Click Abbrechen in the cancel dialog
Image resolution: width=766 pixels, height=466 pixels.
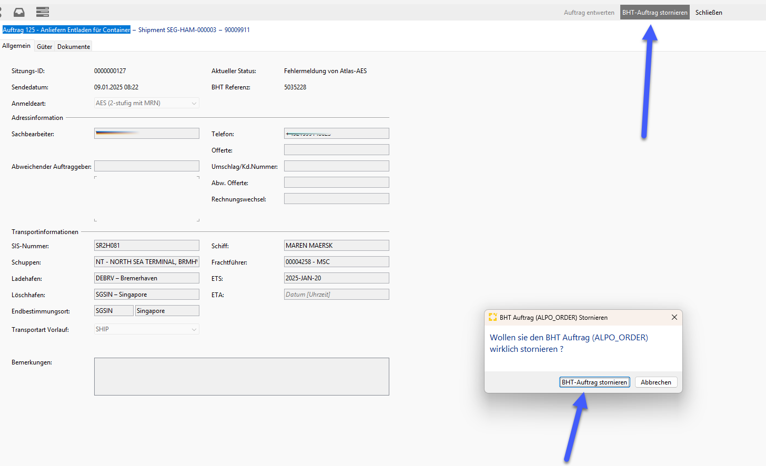tap(656, 382)
